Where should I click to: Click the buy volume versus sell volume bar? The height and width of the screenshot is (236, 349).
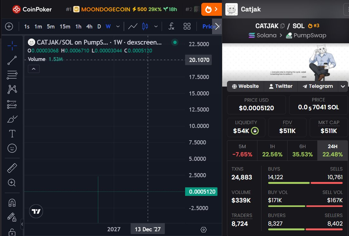305,206
